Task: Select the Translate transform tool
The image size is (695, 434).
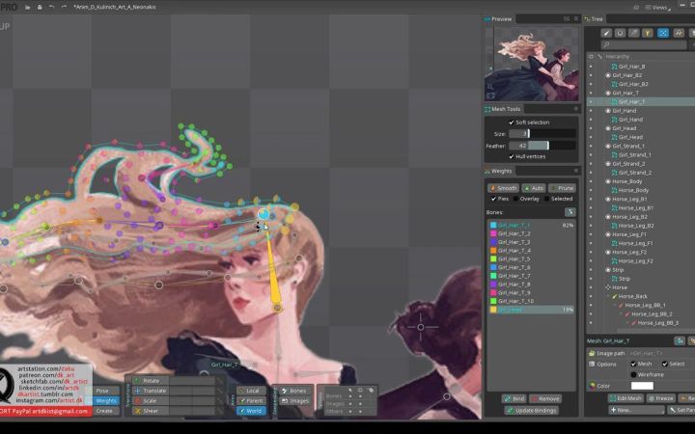Action: coord(151,391)
